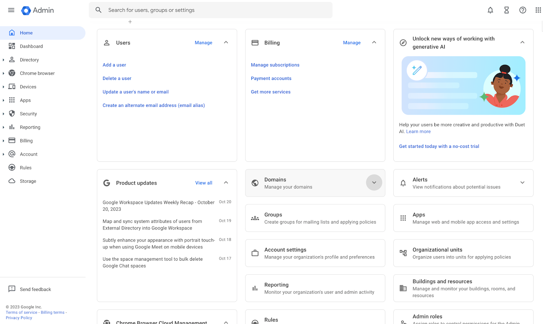This screenshot has width=543, height=324.
Task: Expand the Security sidebar arrow
Action: (x=3, y=114)
